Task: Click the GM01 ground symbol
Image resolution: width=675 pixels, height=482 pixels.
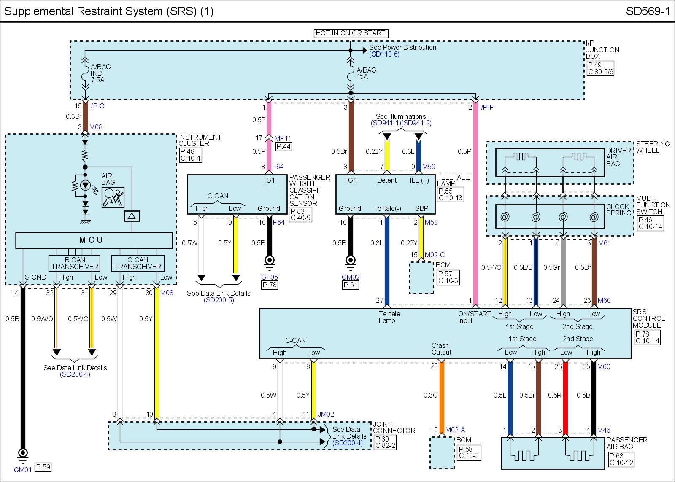Action: point(23,455)
